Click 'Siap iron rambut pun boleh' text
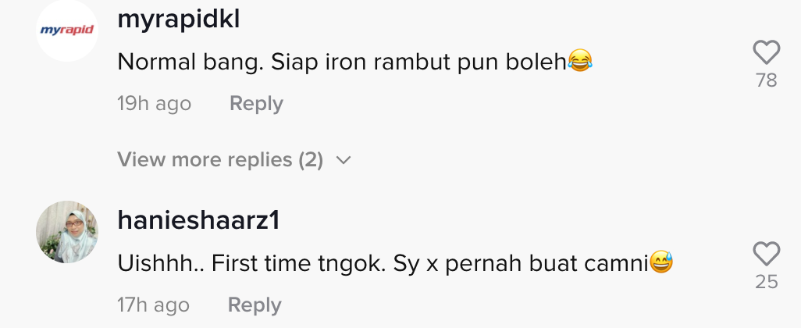Viewport: 801px width, 328px height. point(419,62)
